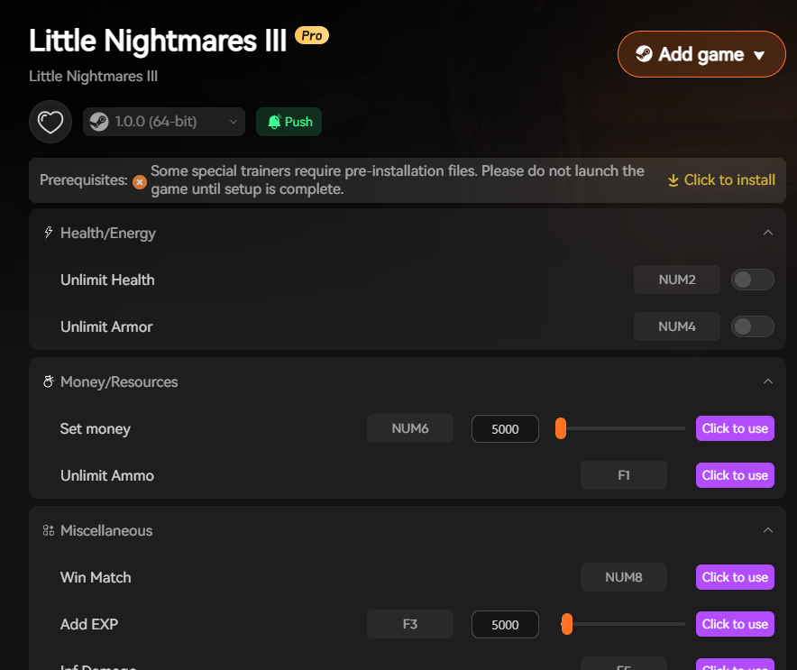797x670 pixels.
Task: Click the 'Click to install' link
Action: [x=721, y=180]
